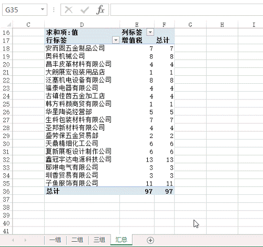Select column C header
Screen dimensions: 263x247
click(28, 25)
